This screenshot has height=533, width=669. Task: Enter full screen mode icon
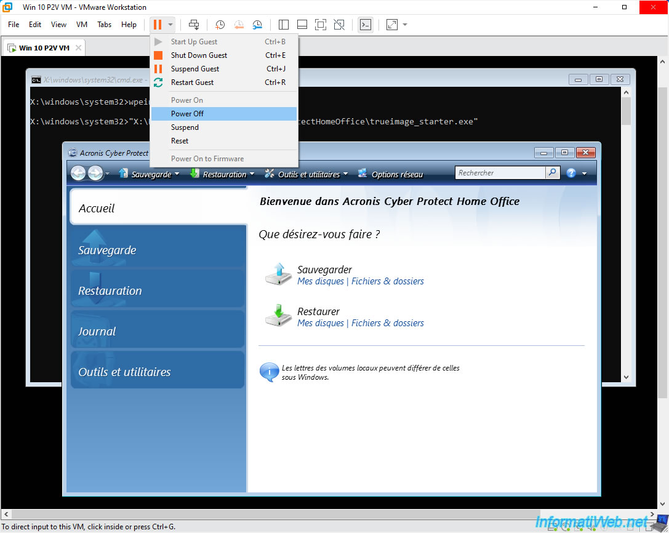pos(321,25)
